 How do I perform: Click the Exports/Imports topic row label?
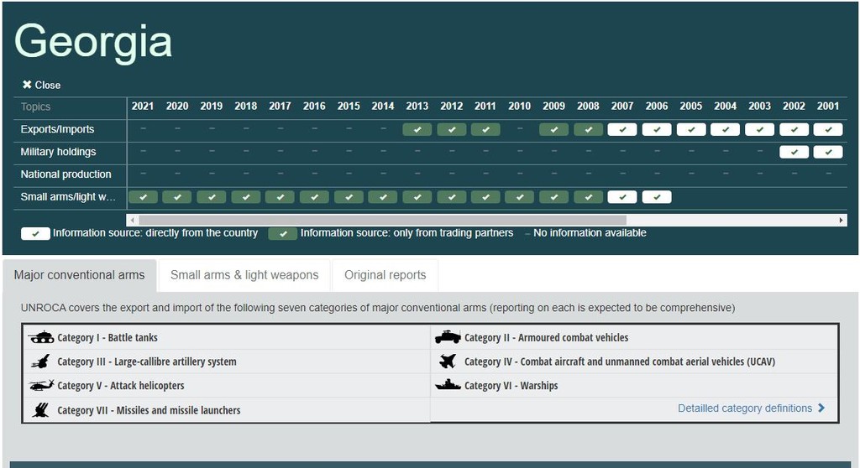tap(58, 129)
